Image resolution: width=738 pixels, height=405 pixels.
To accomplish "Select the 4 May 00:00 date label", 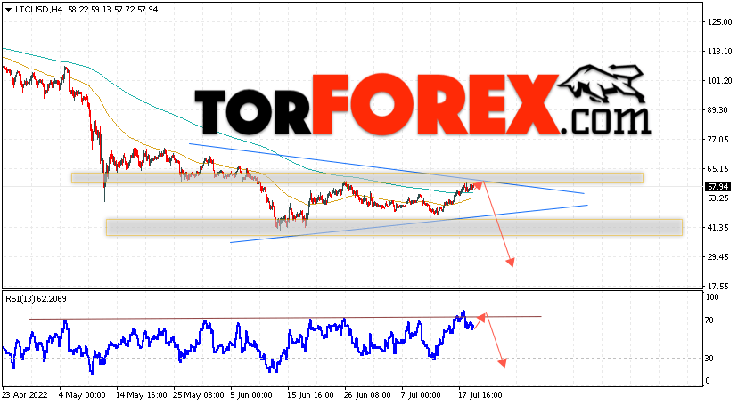I will 82,395.
